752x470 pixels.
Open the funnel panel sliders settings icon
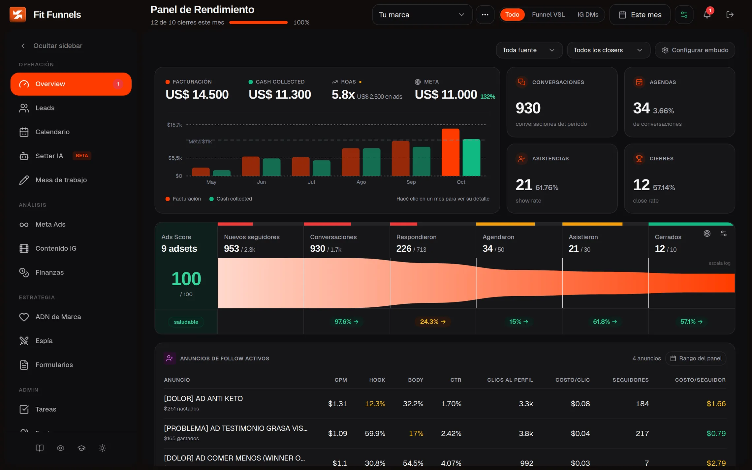724,234
